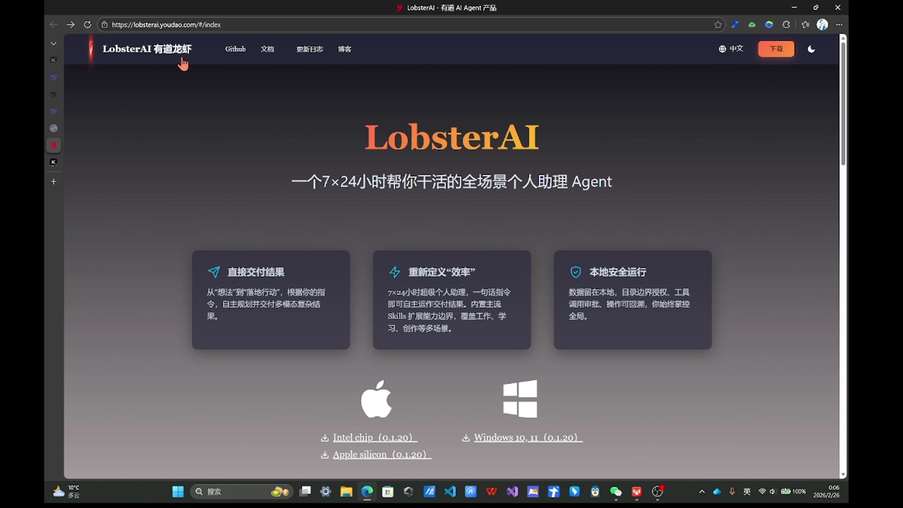This screenshot has width=903, height=508.
Task: Add page to favorites star icon
Action: coord(718,24)
